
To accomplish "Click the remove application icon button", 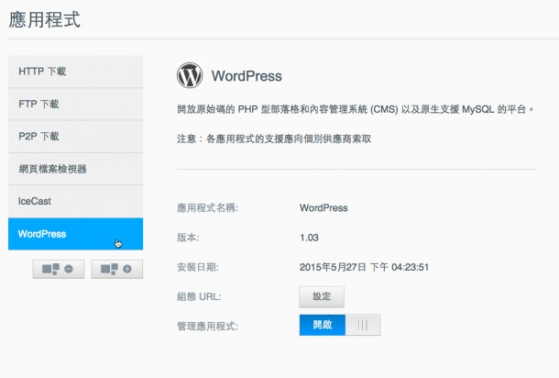I will [59, 269].
